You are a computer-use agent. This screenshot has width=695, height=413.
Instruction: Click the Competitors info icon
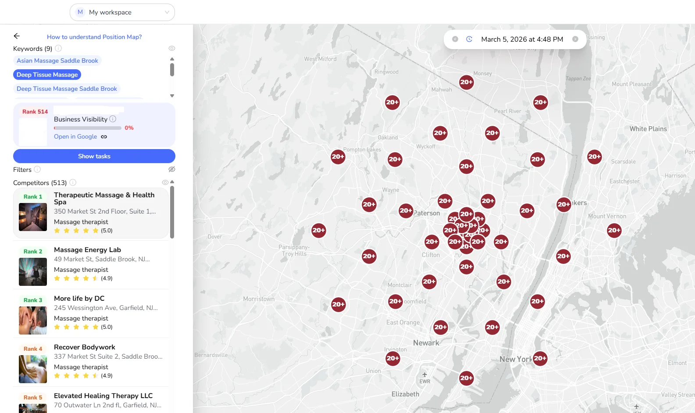click(x=73, y=182)
